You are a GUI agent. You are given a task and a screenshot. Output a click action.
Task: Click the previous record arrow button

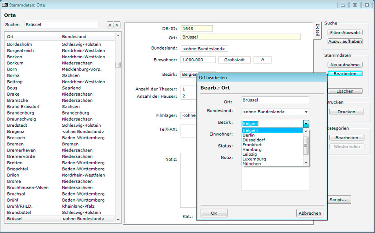tap(110, 25)
